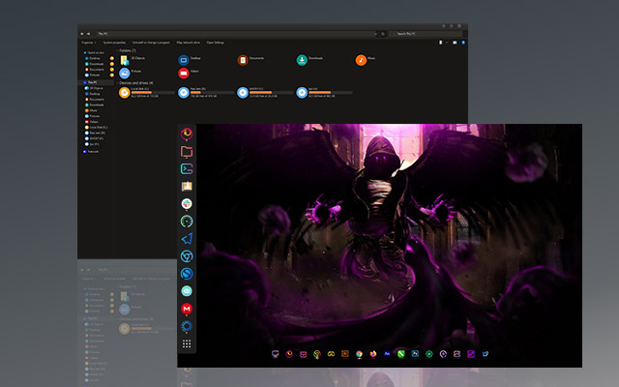Refresh the Explorer address bar
The width and height of the screenshot is (619, 387).
[383, 34]
